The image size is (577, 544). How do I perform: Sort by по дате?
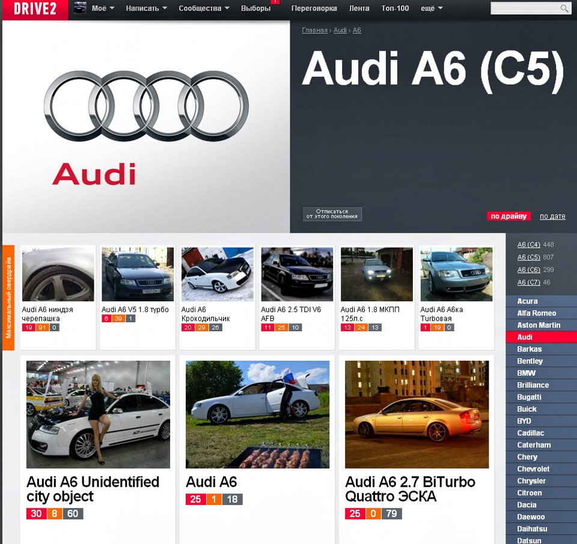(552, 216)
